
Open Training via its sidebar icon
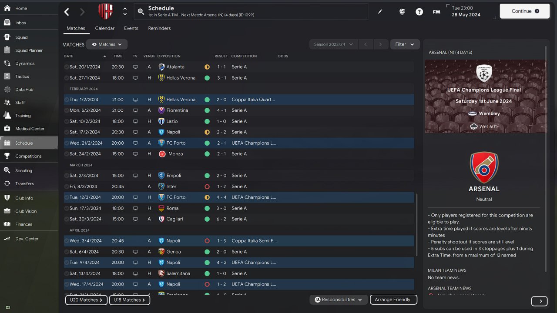(7, 116)
